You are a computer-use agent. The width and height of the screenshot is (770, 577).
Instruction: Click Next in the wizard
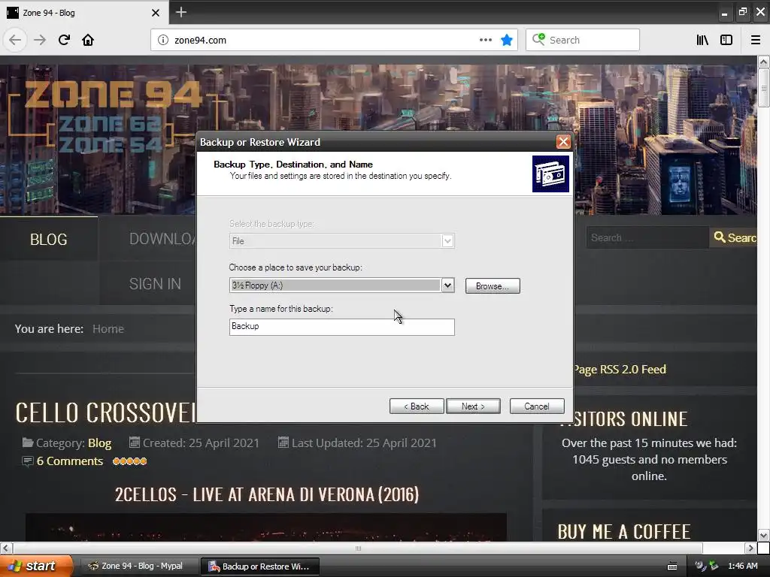point(473,406)
